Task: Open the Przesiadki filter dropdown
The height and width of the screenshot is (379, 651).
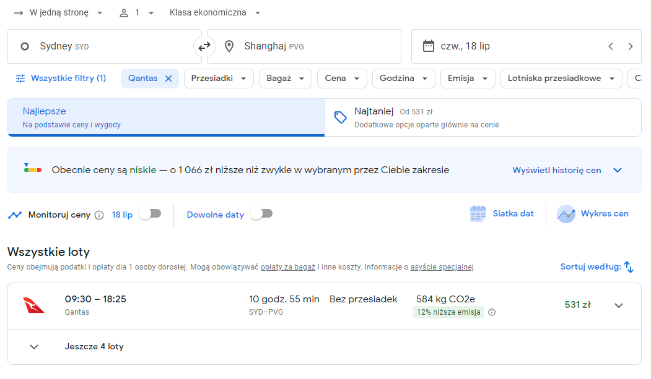Action: coord(219,79)
